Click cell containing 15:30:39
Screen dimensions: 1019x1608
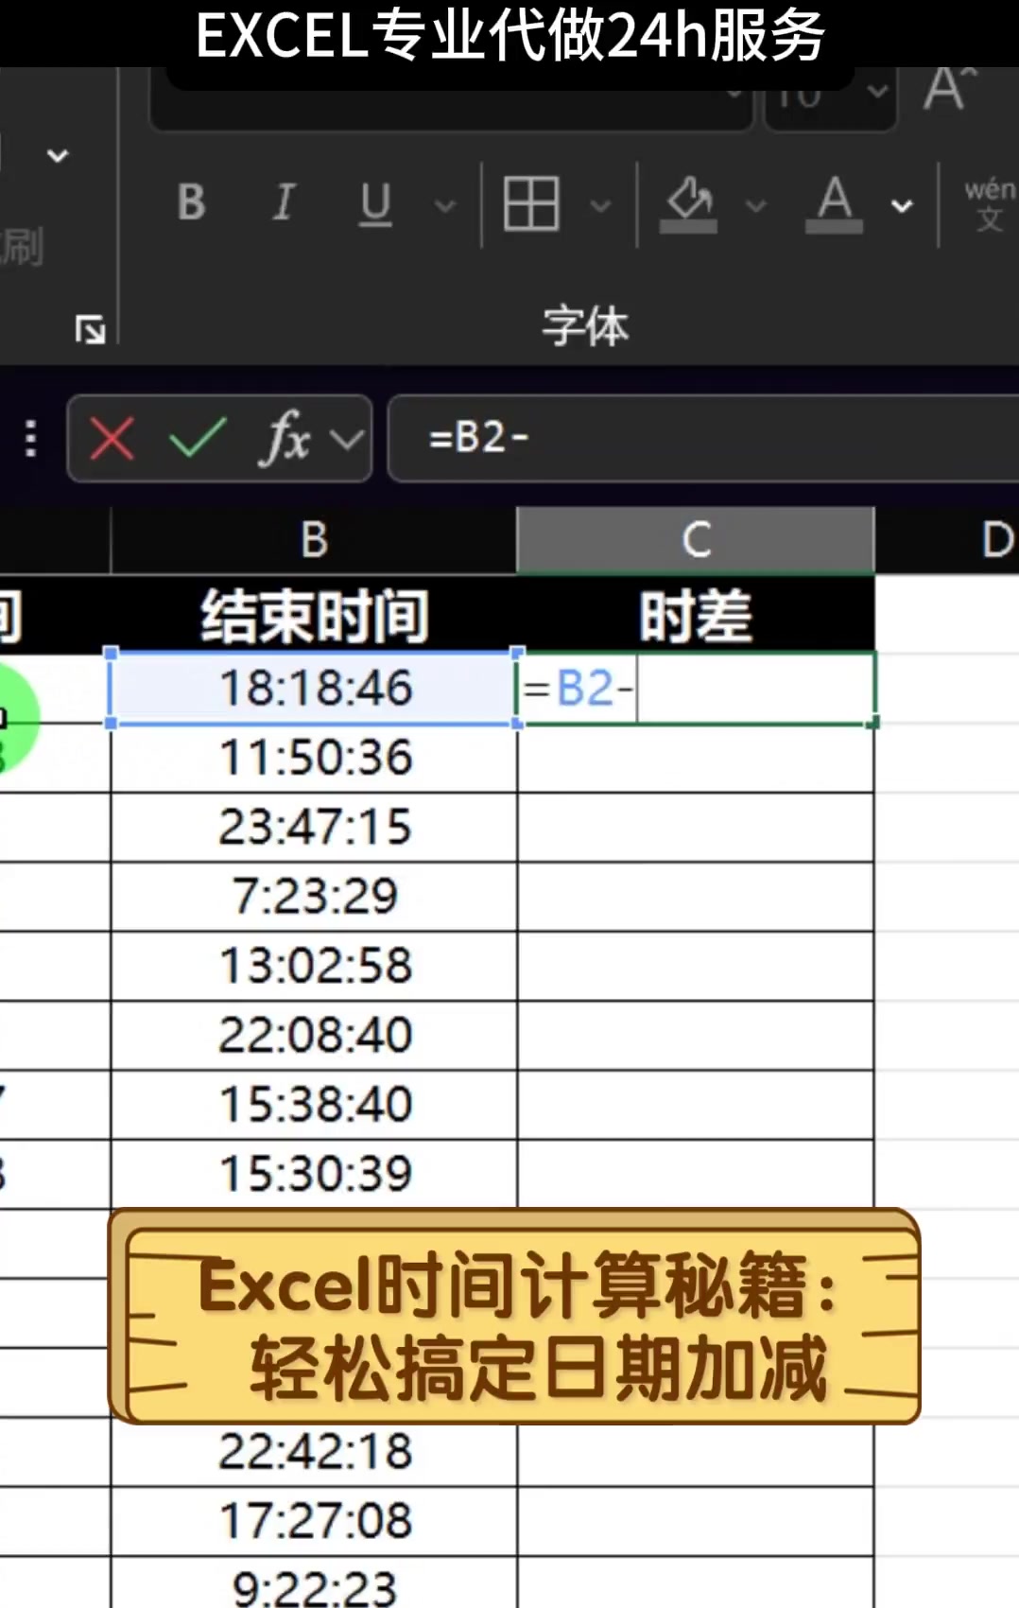314,1174
